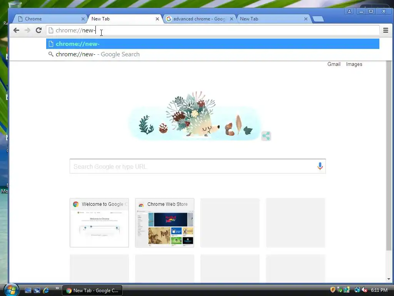Select the chrome://new- URL suggestion
This screenshot has width=394, height=296.
(212, 44)
